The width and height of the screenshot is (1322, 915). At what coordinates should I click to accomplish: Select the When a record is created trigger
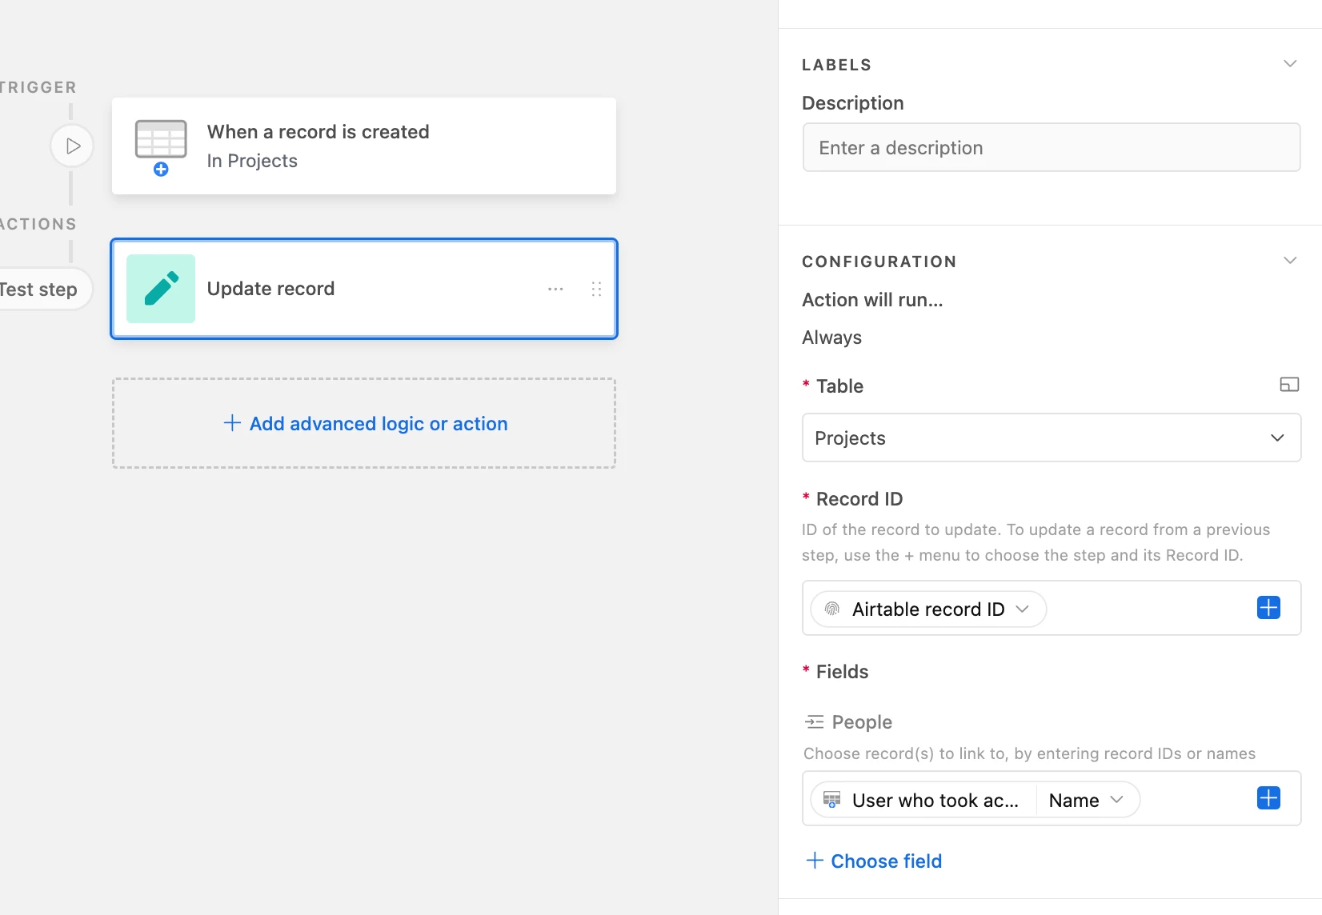click(x=364, y=146)
